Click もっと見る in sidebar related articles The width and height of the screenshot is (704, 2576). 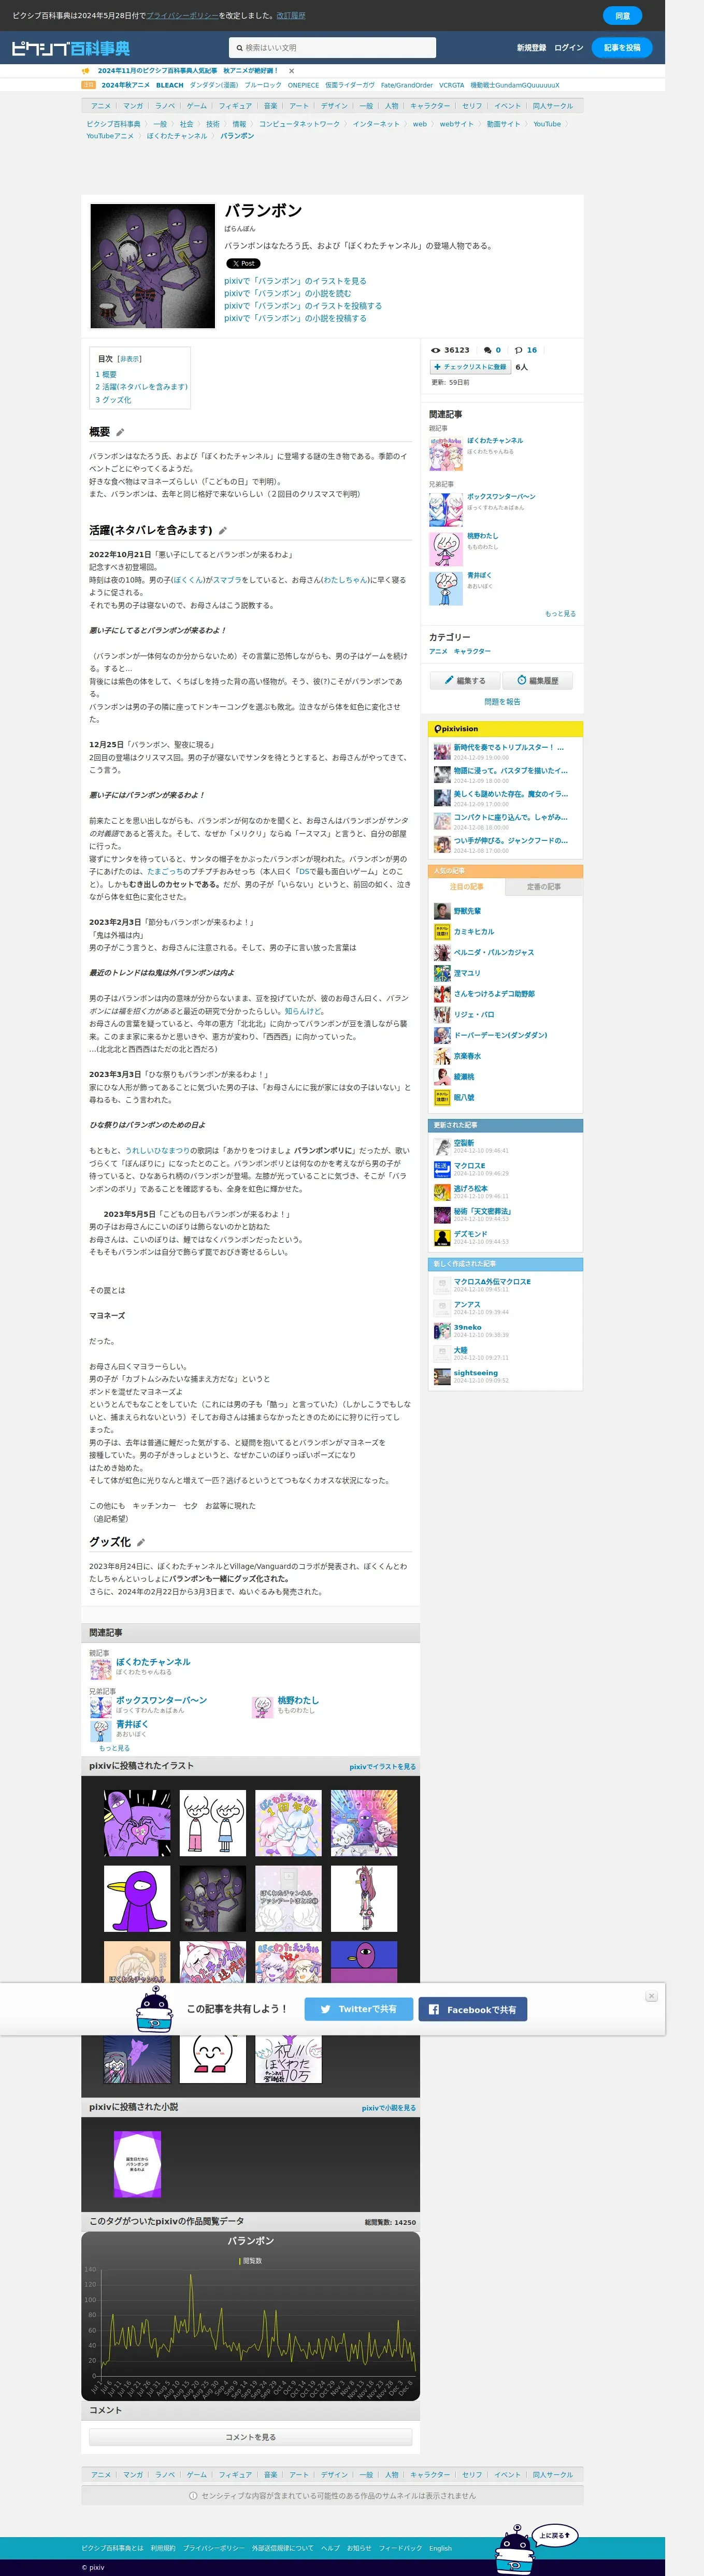[560, 614]
